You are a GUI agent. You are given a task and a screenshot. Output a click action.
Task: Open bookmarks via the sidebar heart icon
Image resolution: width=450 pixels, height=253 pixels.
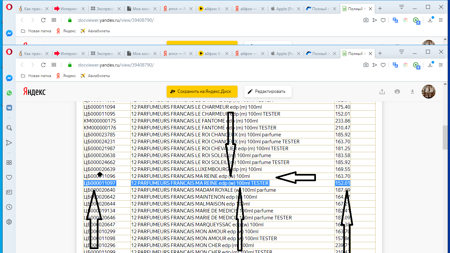coord(9,177)
